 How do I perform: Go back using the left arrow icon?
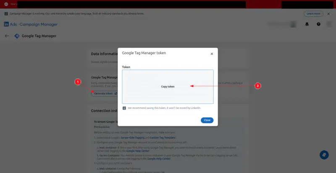tap(7, 36)
